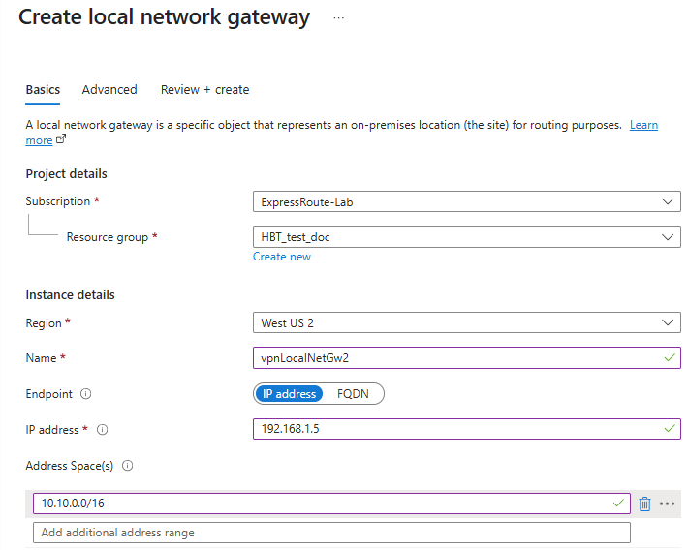Screen dimensions: 688x550
Task: Open the Learn more link
Action: coord(643,126)
